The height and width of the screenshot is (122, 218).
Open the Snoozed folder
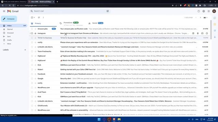pyautogui.click(x=11, y=33)
